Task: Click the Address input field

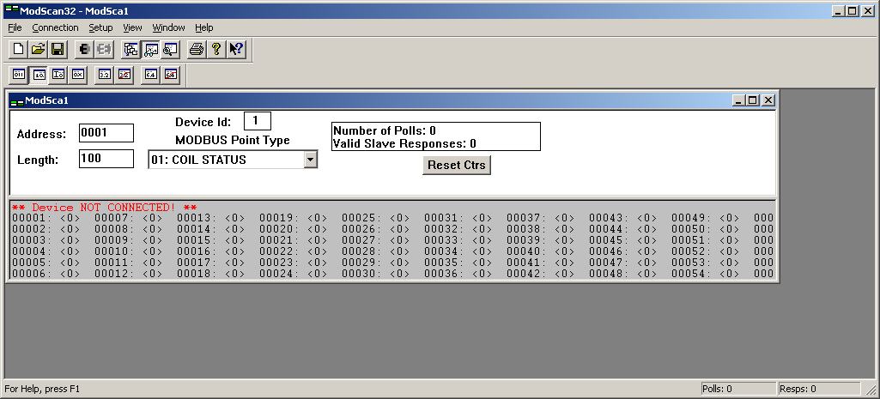Action: point(106,133)
